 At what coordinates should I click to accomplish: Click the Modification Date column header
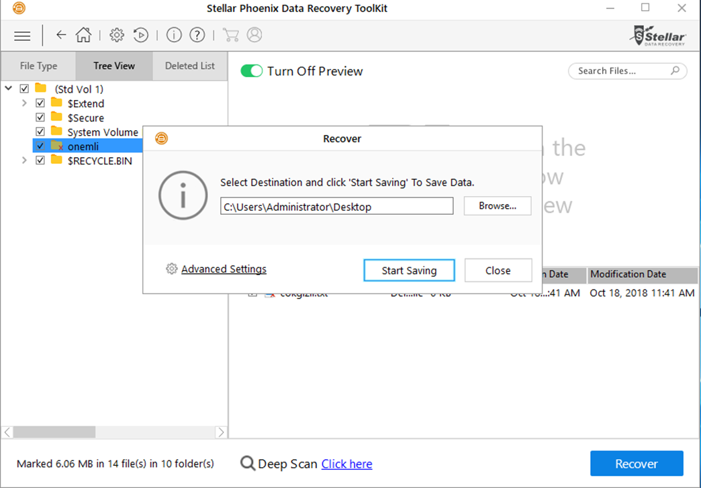(643, 275)
